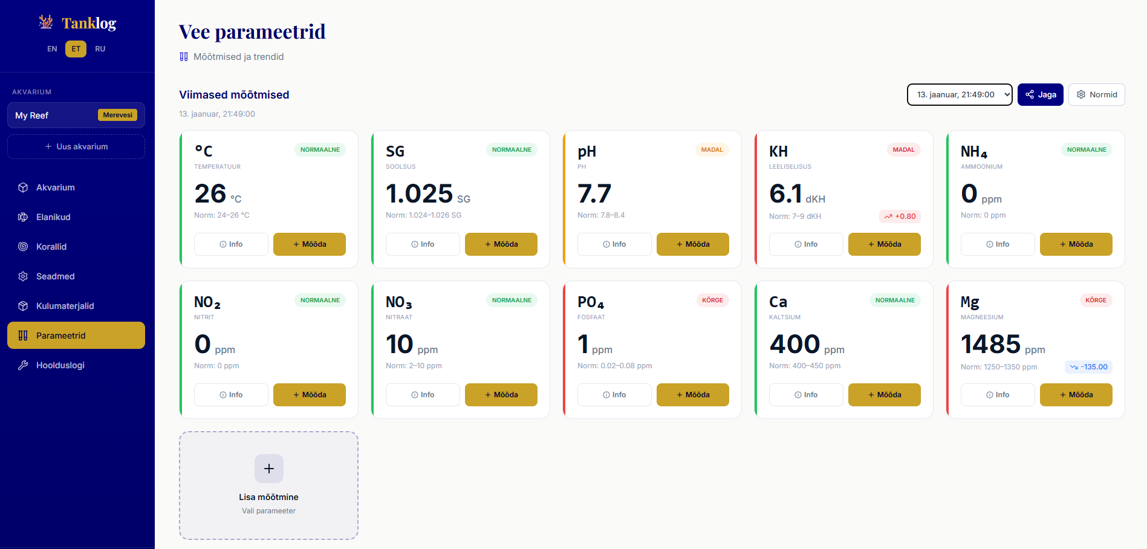
Task: Click the Tanklog coral logo icon
Action: (x=46, y=22)
